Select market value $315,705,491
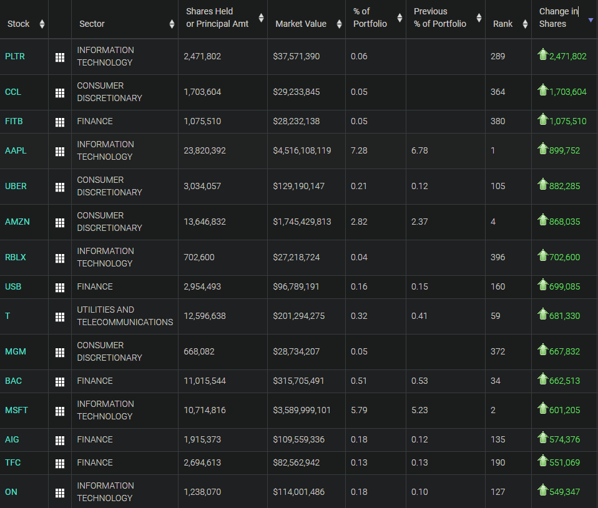Viewport: 598px width, 508px height. [298, 381]
